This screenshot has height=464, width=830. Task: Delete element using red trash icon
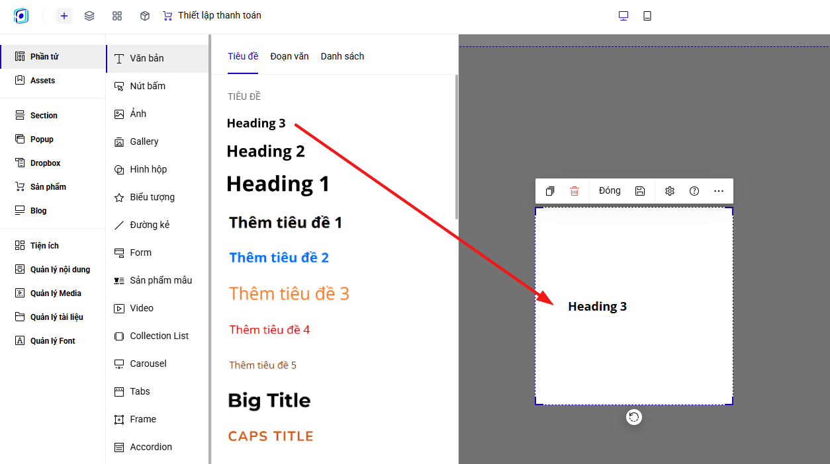tap(575, 191)
